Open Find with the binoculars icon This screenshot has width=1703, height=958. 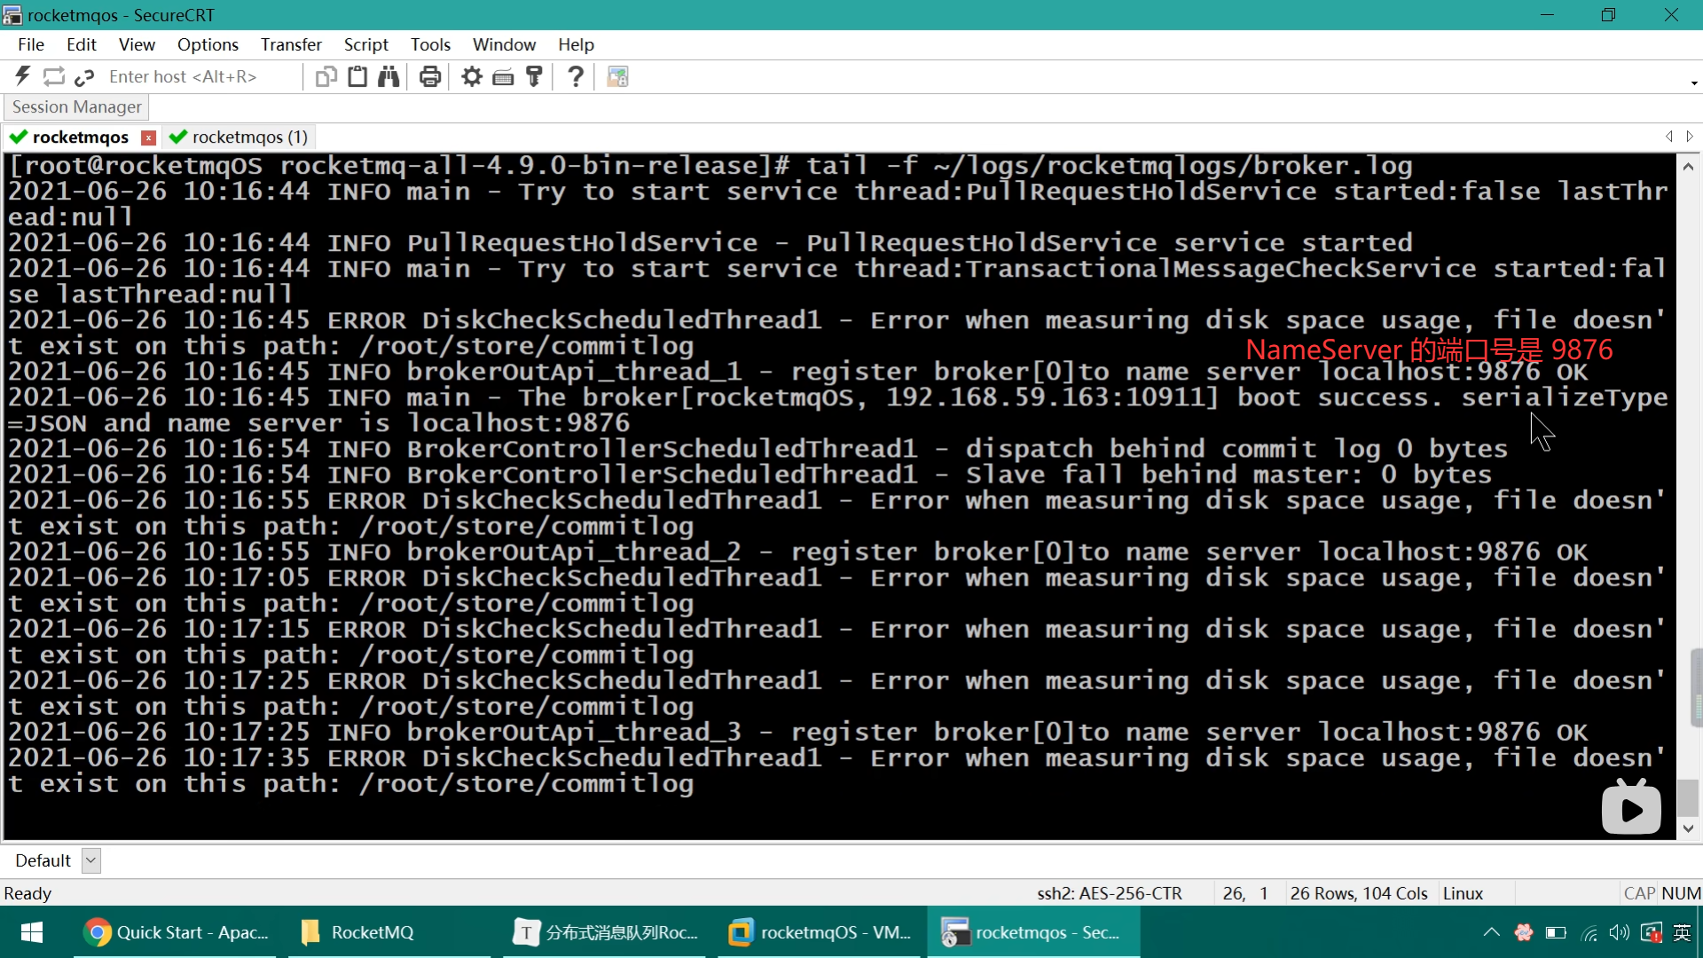tap(388, 76)
